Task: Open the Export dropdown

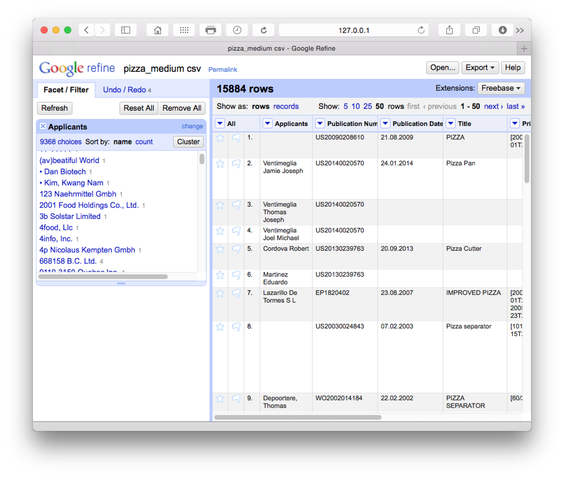Action: 480,68
